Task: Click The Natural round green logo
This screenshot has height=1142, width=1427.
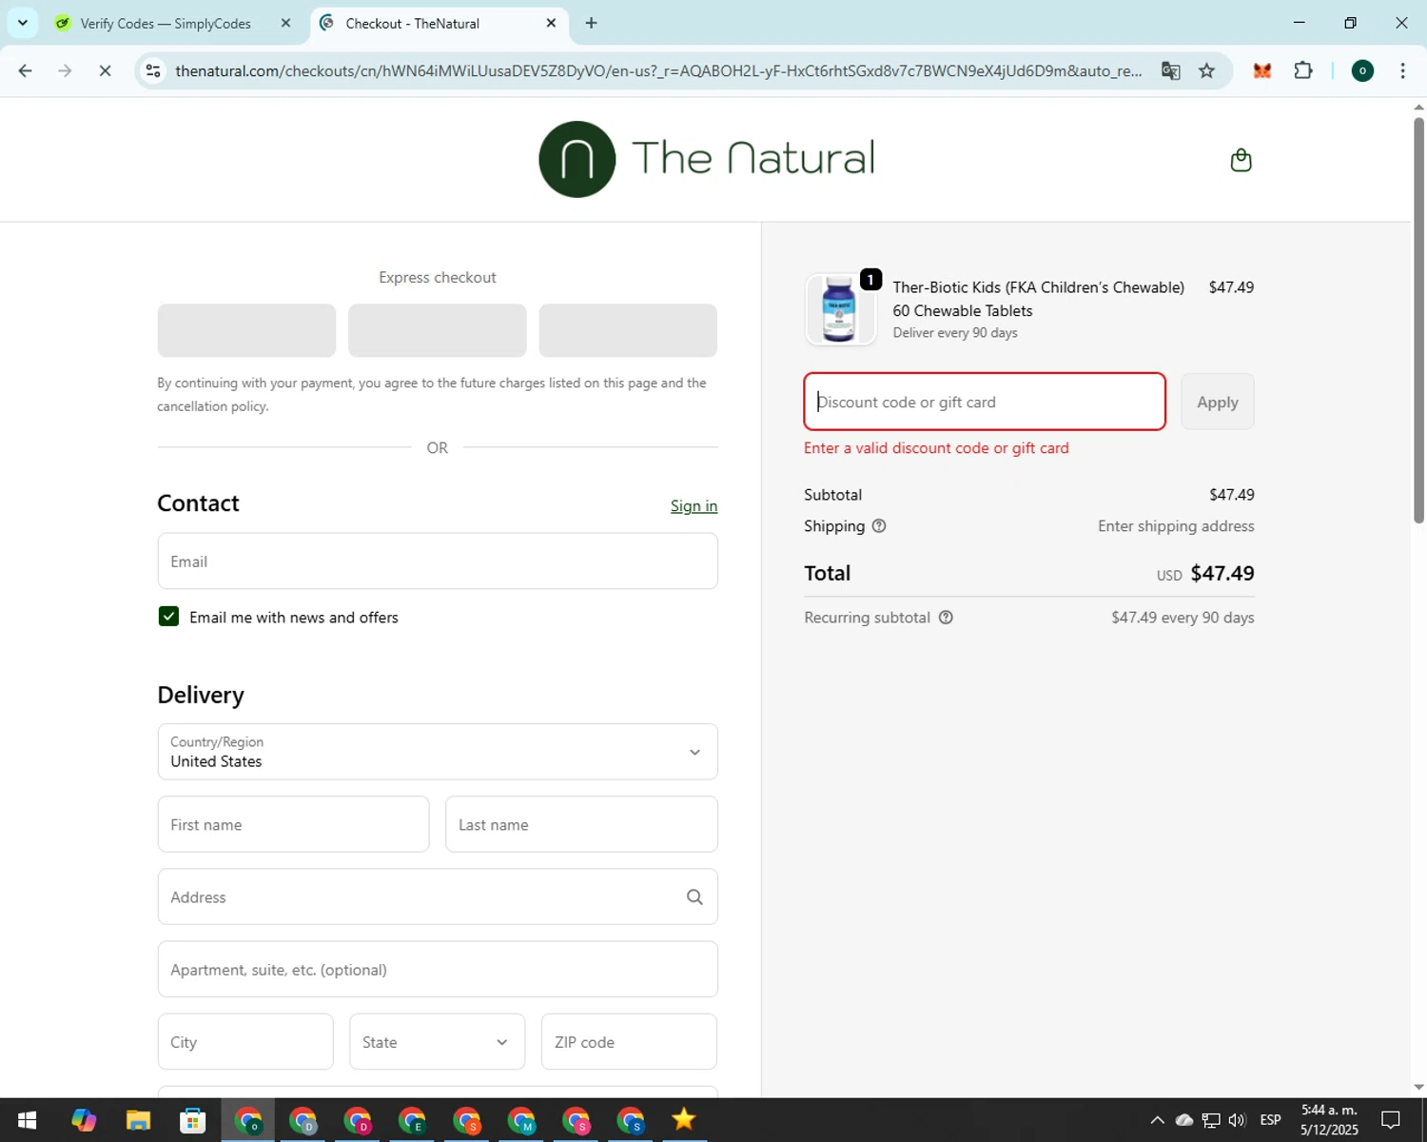Action: (x=577, y=159)
